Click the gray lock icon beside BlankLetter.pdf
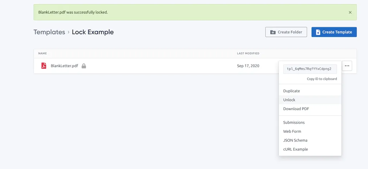Viewport: 368px width, 169px height. tap(84, 66)
